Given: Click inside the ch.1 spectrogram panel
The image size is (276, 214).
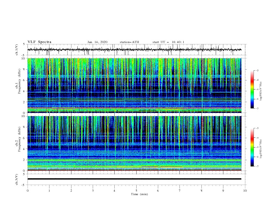Looking at the screenshot, I should click(x=134, y=85).
